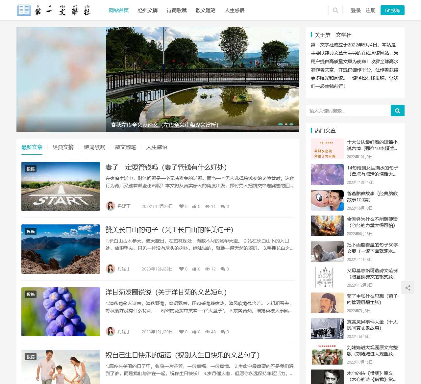Click author avatar on 洋甘菊发圈说说 article
The image size is (421, 384).
click(x=111, y=331)
